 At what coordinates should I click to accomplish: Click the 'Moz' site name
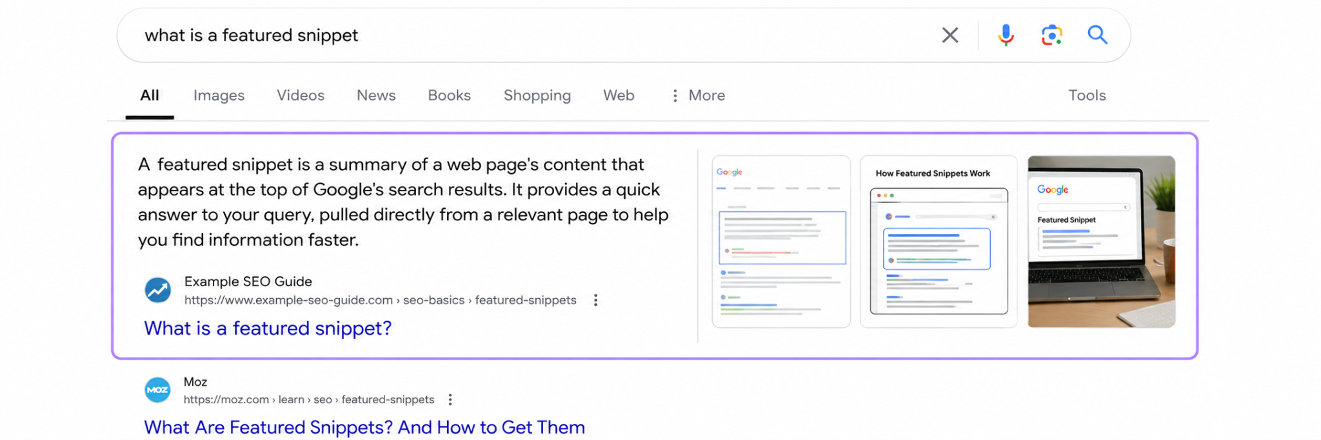tap(195, 382)
